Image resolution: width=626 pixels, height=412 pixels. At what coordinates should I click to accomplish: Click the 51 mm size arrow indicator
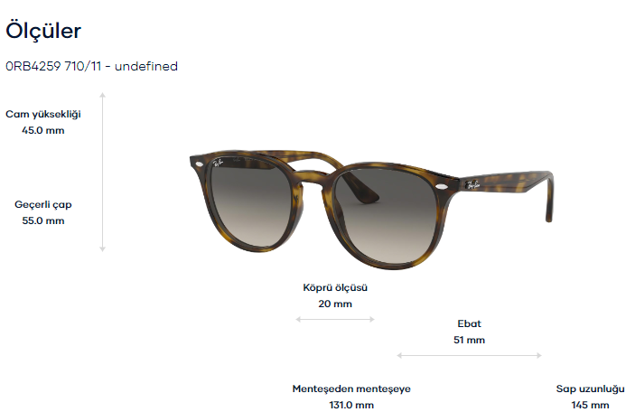pyautogui.click(x=469, y=355)
